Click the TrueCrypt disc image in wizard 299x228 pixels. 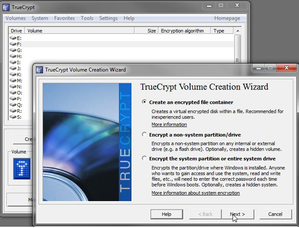tap(87, 142)
